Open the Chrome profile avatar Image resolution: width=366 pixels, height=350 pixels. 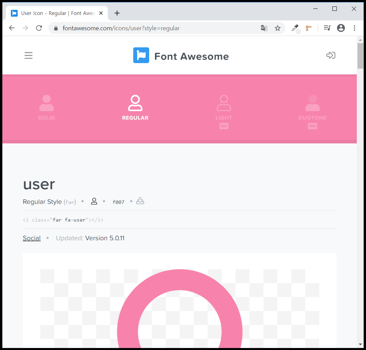(341, 28)
